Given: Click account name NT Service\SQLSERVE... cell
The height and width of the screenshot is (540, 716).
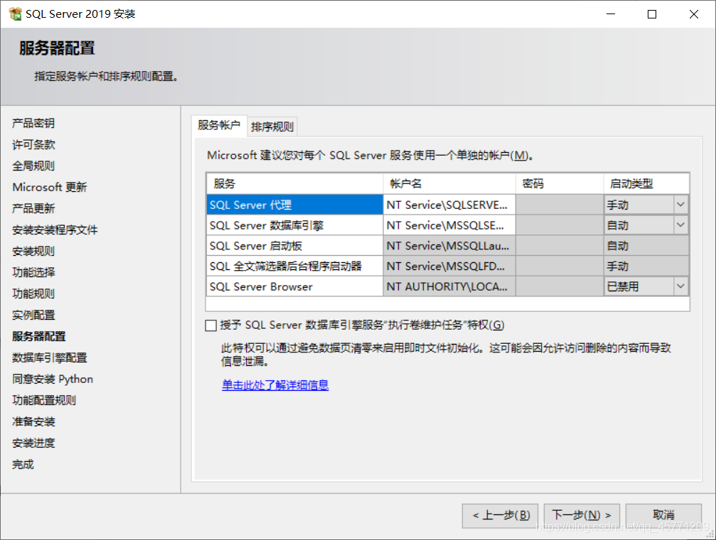Looking at the screenshot, I should (449, 205).
